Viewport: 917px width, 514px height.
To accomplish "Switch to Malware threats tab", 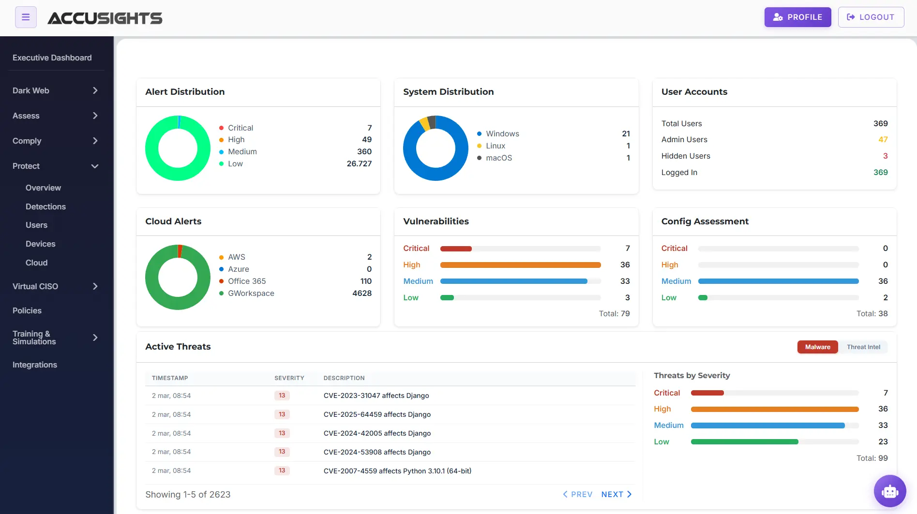I will point(818,347).
